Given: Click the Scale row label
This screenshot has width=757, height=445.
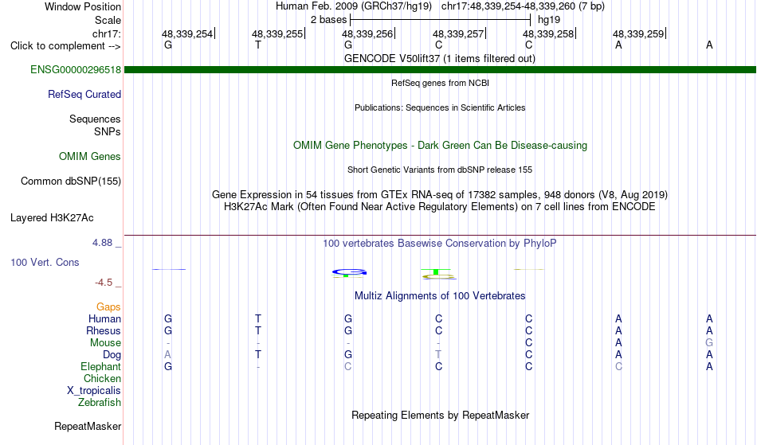Looking at the screenshot, I should (108, 20).
